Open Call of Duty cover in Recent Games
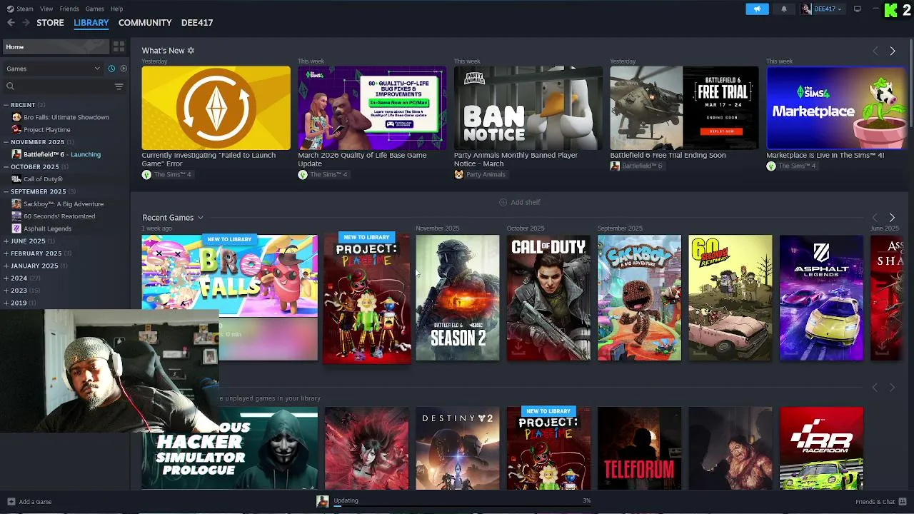The width and height of the screenshot is (914, 514). click(x=548, y=298)
